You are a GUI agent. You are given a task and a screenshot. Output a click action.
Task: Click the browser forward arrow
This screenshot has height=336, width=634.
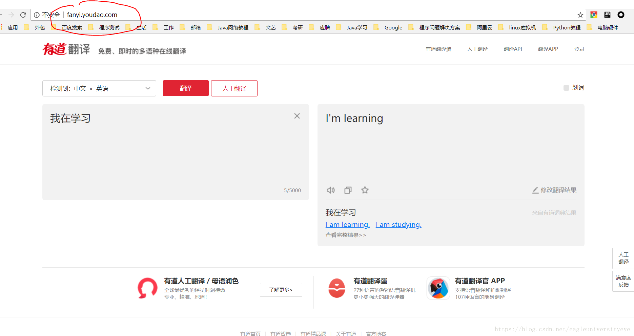point(11,15)
